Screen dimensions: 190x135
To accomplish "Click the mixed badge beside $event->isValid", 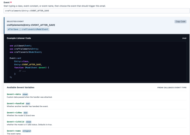I will coord(28,122).
